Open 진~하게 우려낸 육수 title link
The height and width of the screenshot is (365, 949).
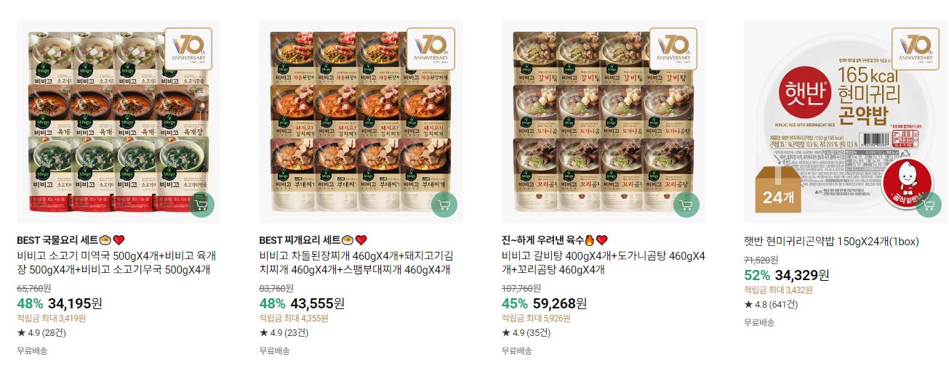point(554,240)
